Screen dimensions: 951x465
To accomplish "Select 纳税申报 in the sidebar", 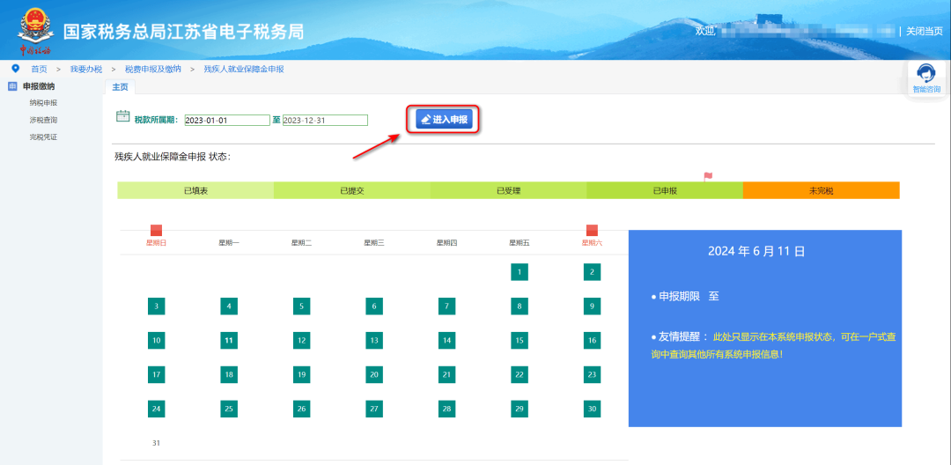I will coord(44,103).
